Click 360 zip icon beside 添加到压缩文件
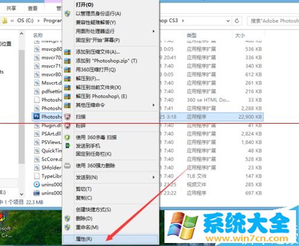This screenshot has width=299, height=246. coord(68,52)
